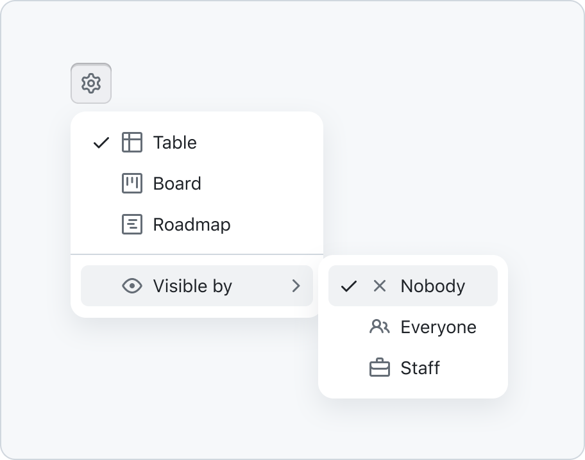Click the people icon beside Everyone
585x460 pixels.
[x=380, y=327]
